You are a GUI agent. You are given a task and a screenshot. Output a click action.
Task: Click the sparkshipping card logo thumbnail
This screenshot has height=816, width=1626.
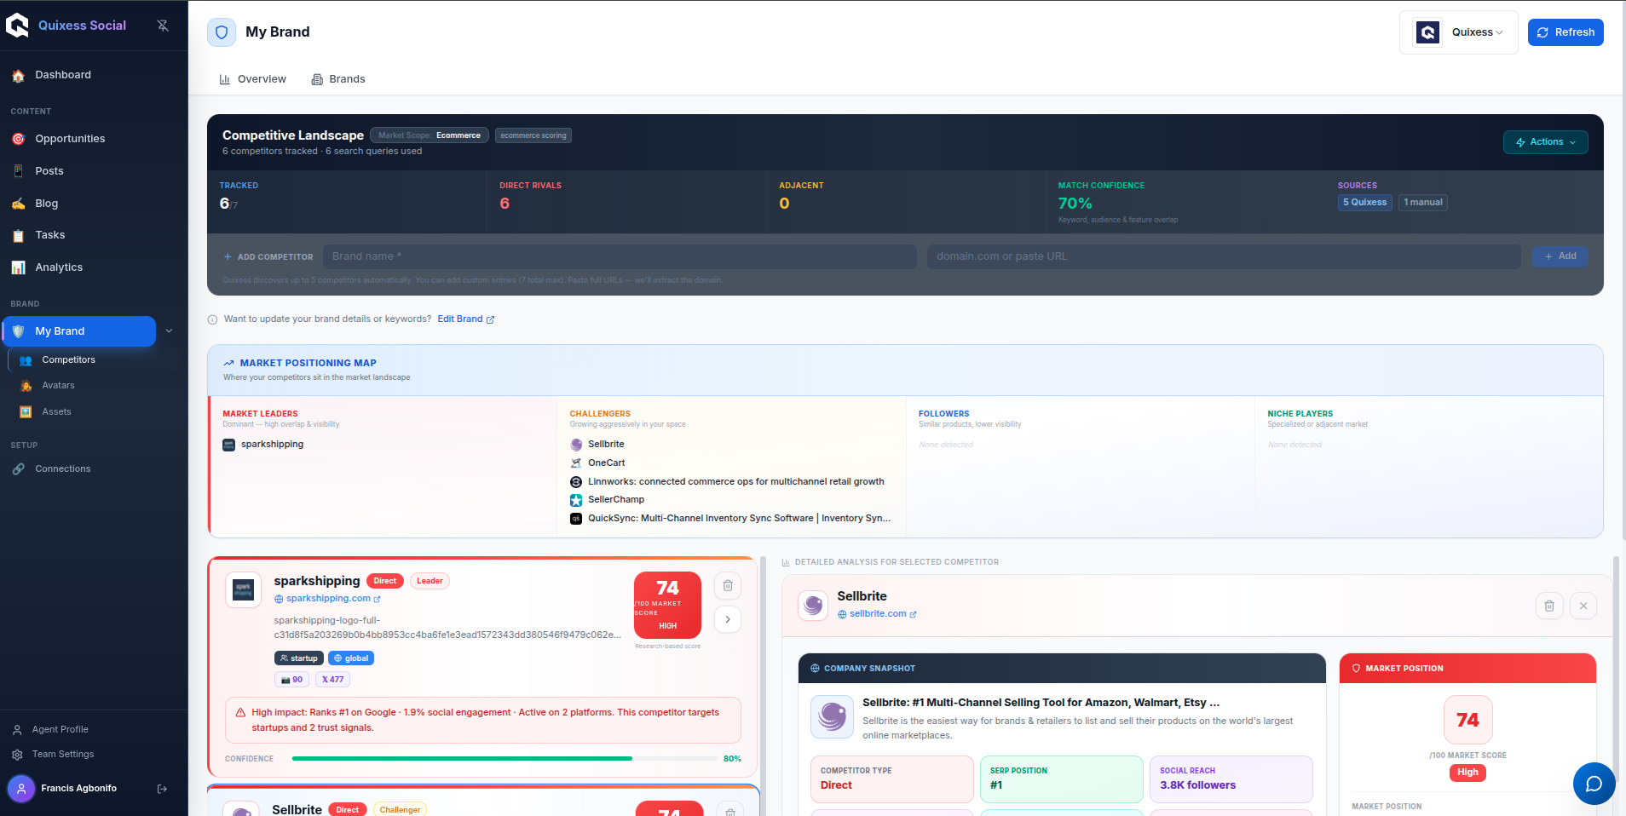click(244, 589)
